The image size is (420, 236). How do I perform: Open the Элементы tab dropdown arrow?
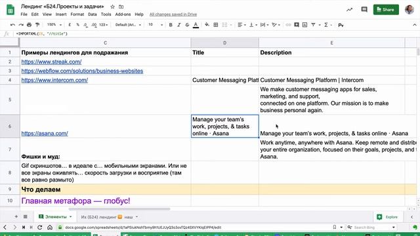(x=71, y=217)
